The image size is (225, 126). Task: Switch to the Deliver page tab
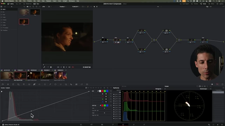pyautogui.click(x=144, y=125)
